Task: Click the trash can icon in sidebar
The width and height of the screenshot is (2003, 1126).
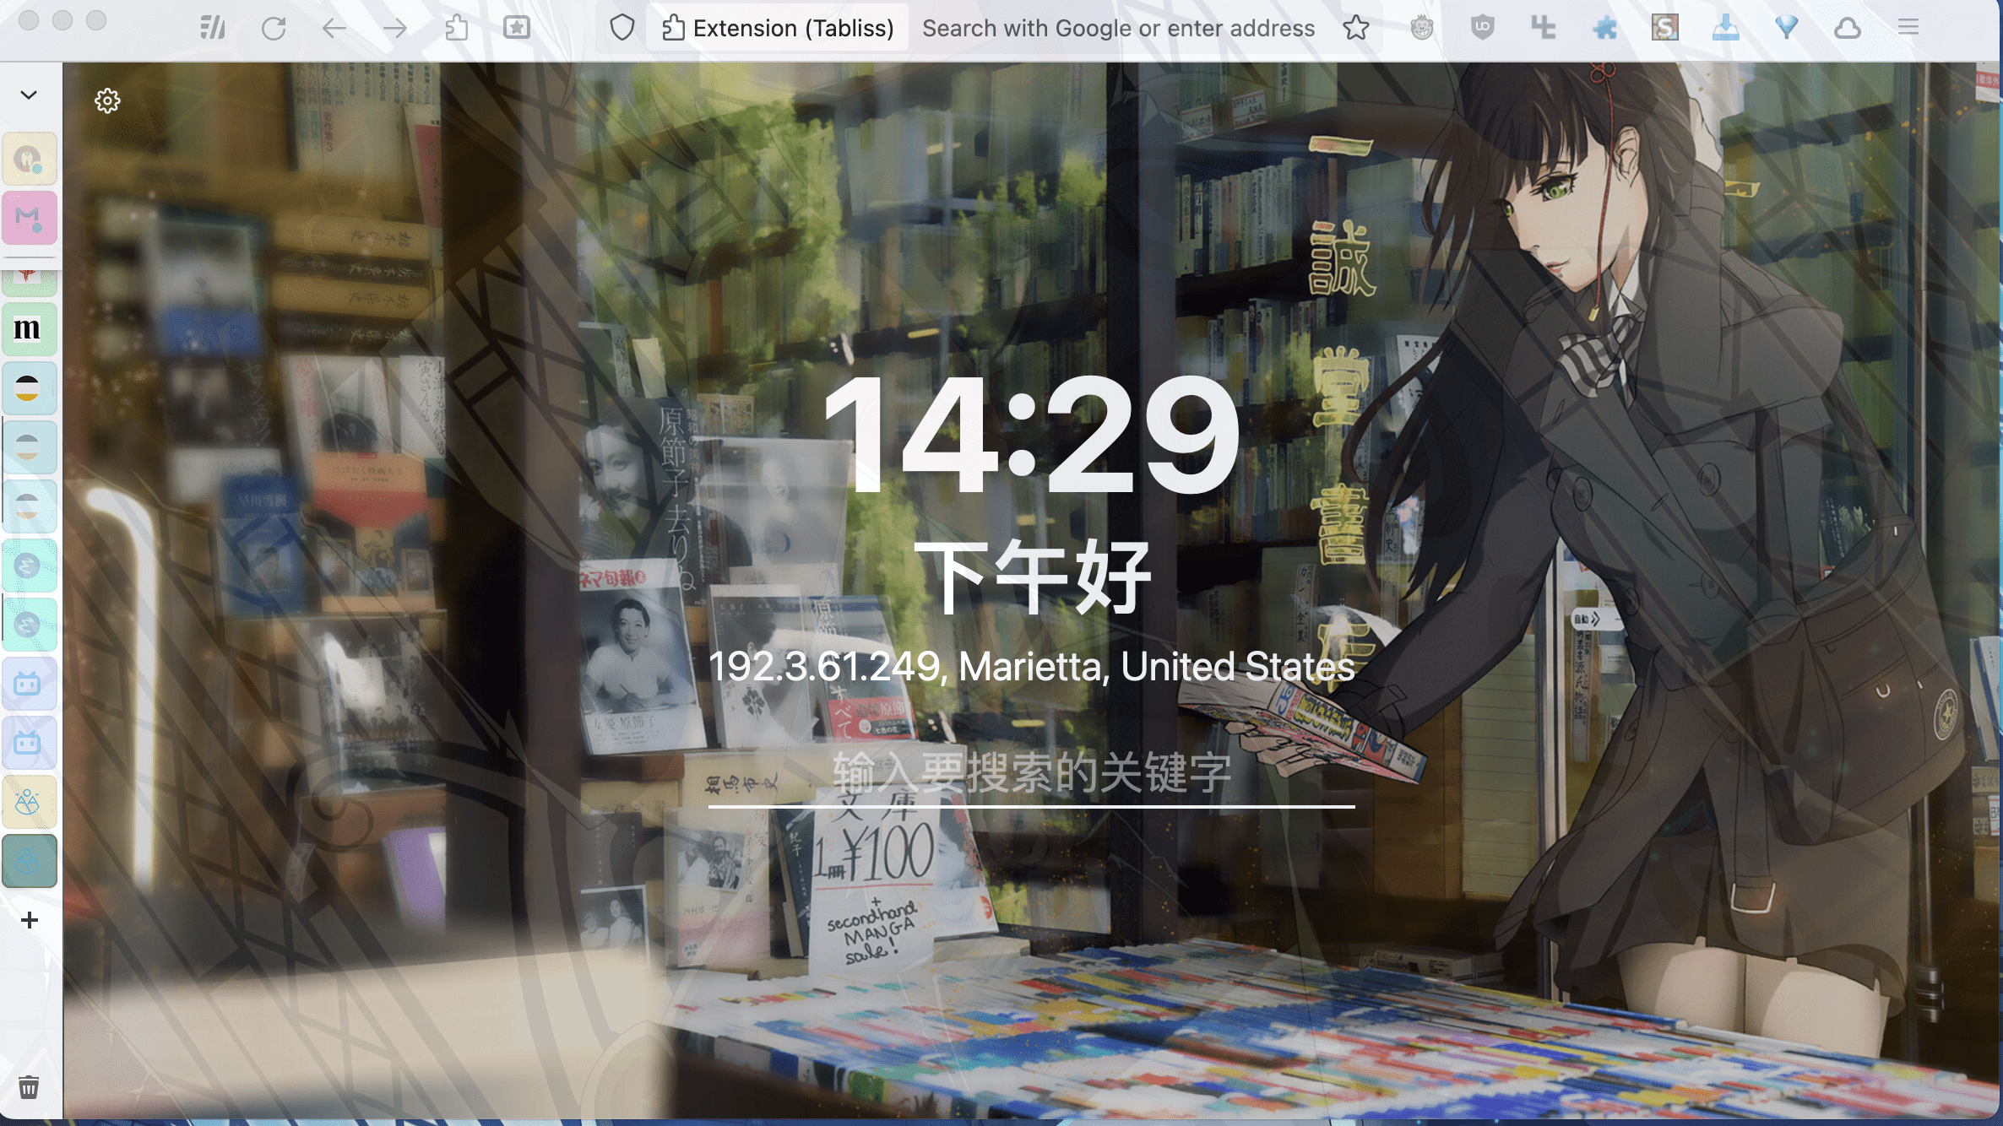Action: tap(29, 1087)
